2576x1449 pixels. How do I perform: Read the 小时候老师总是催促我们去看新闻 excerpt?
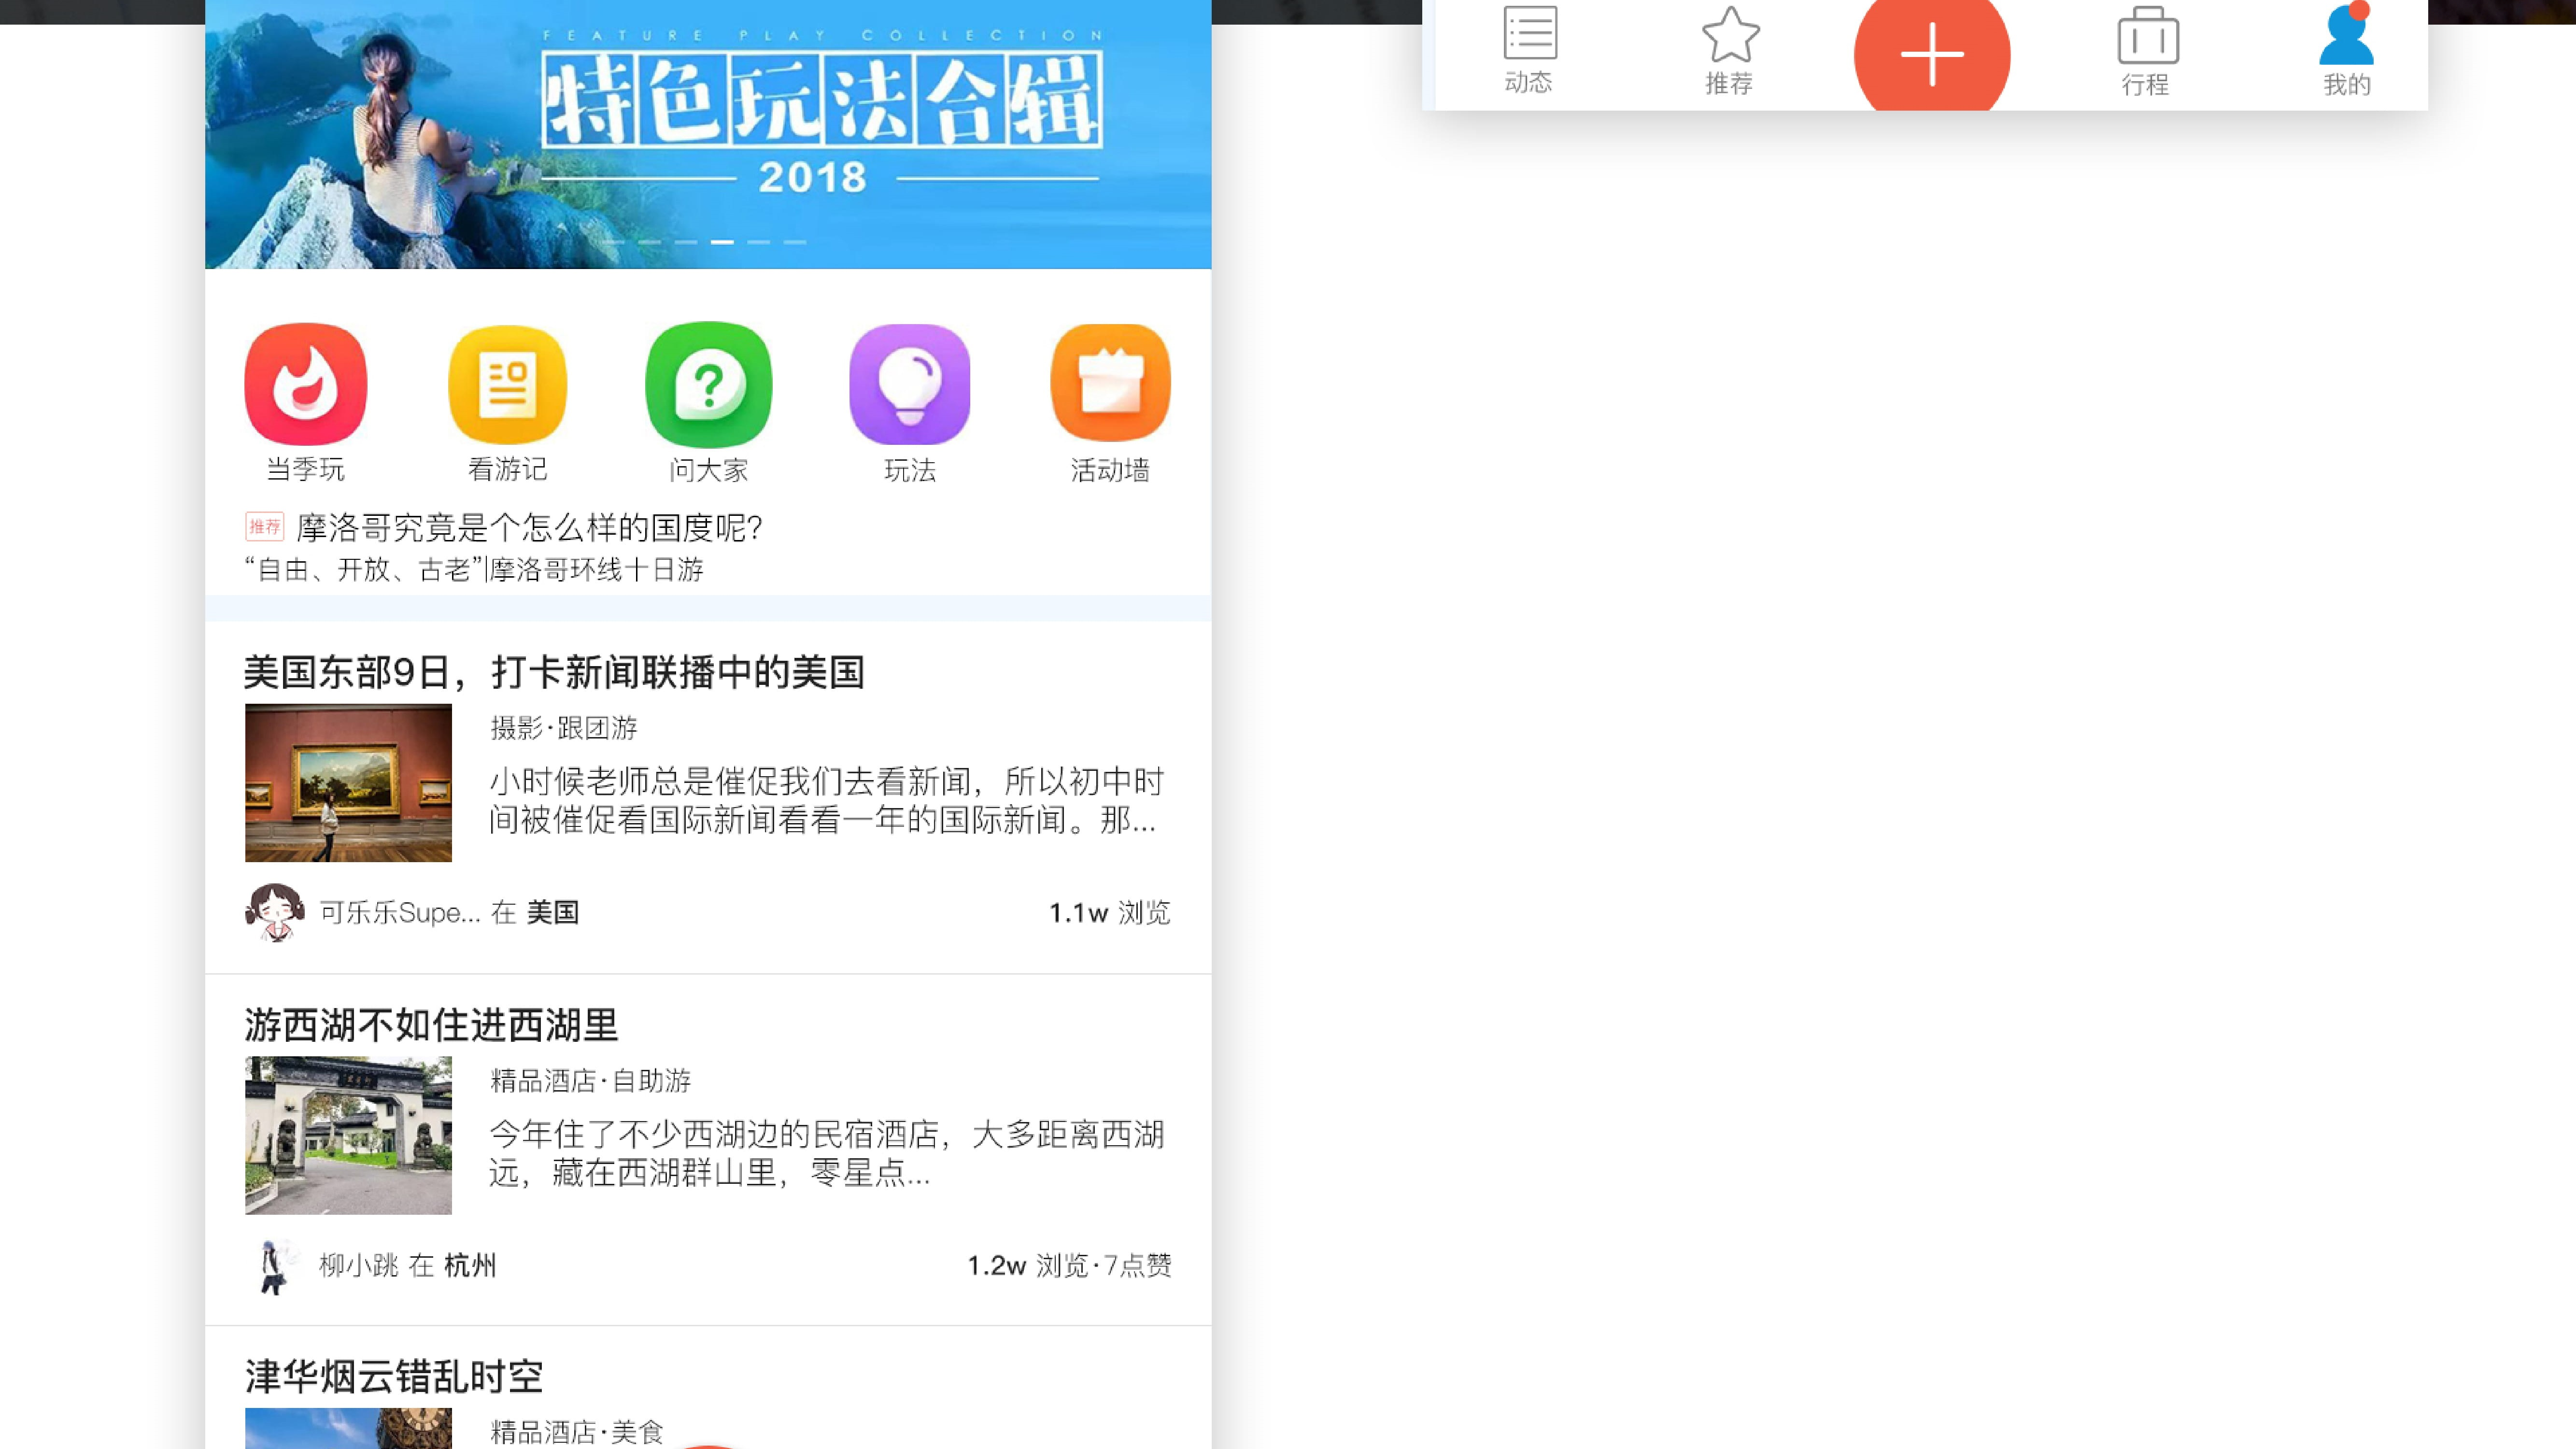click(x=827, y=800)
